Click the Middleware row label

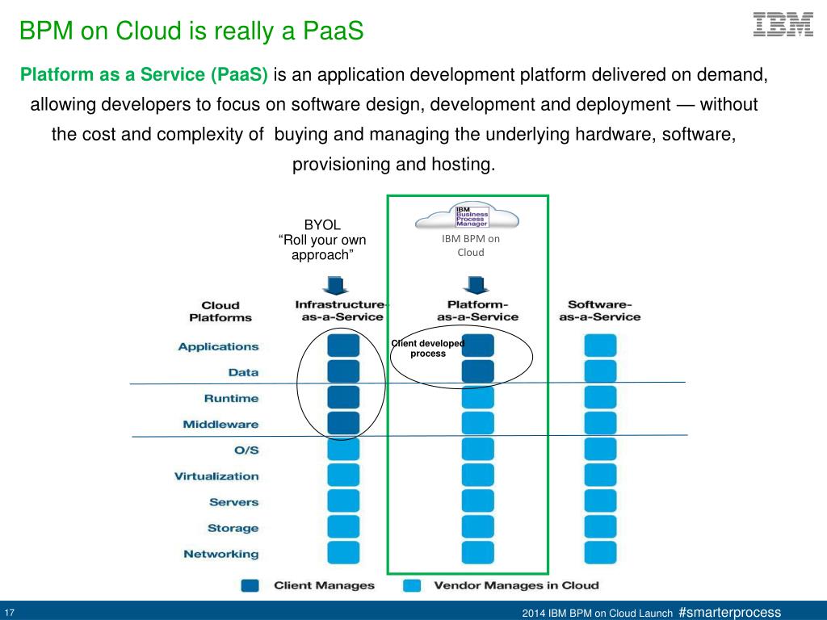pos(221,424)
